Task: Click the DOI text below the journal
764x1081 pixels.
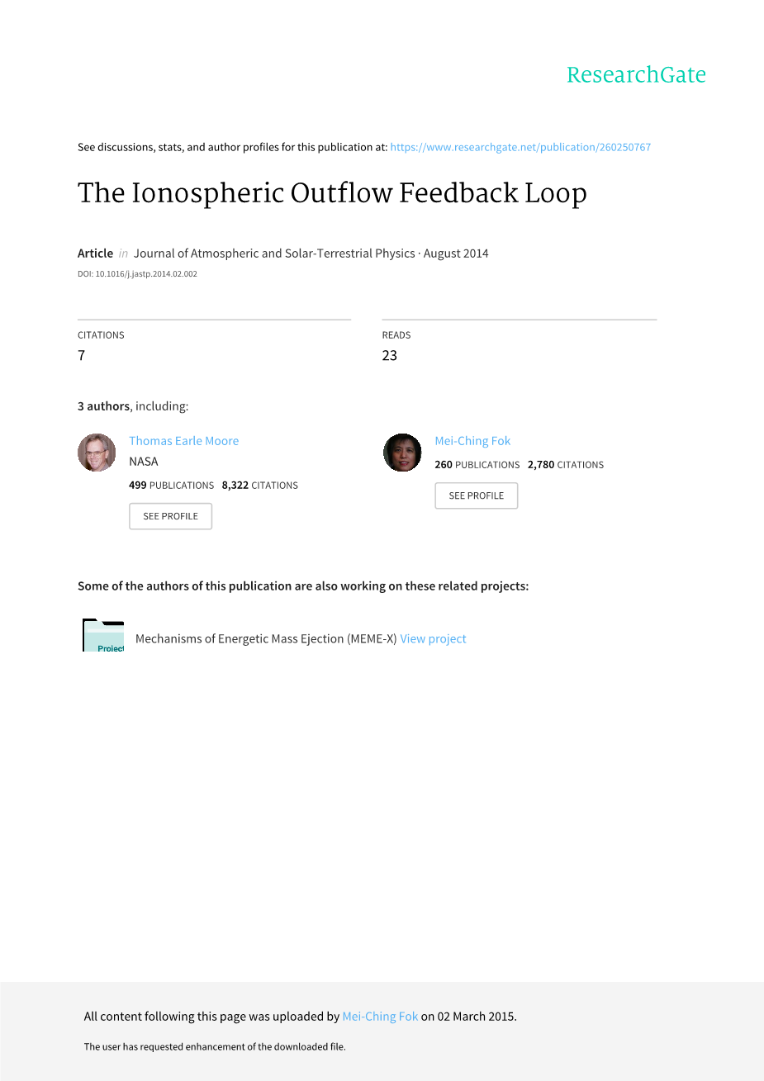Action: pos(137,274)
